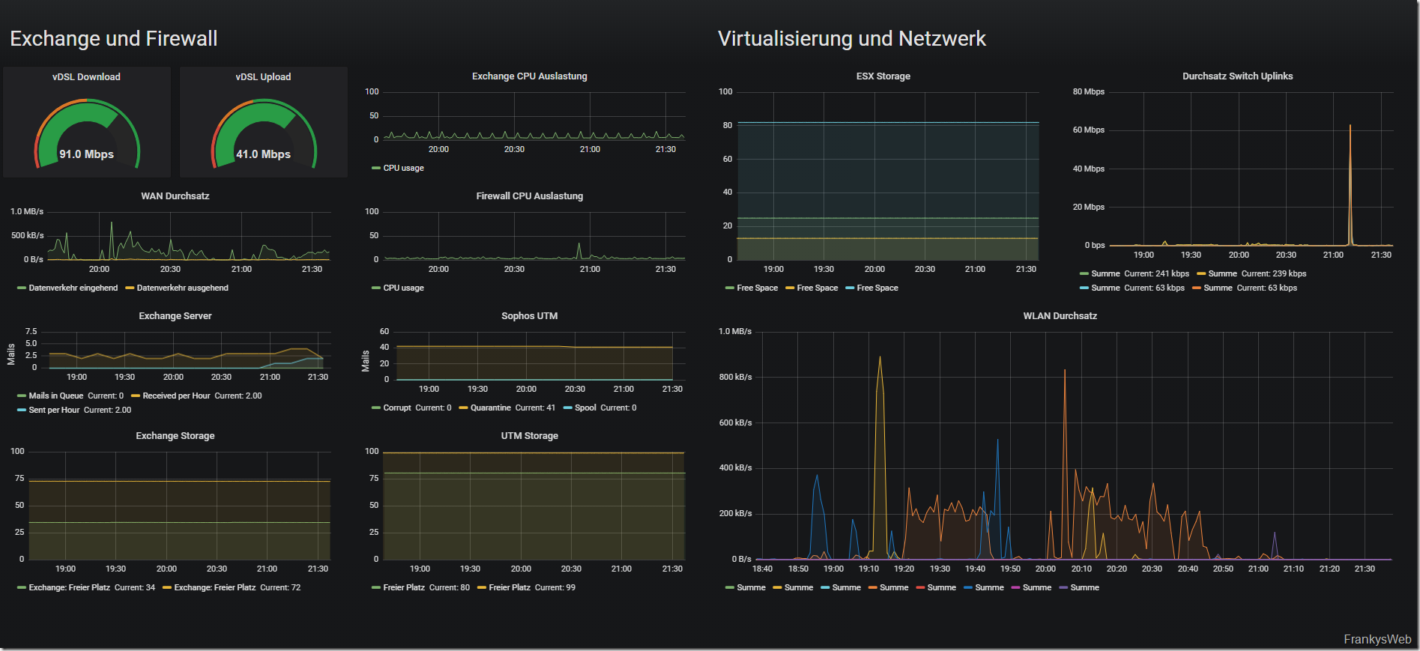
Task: Toggle orange Summe legend in WLAN Durchsatz
Action: point(893,587)
